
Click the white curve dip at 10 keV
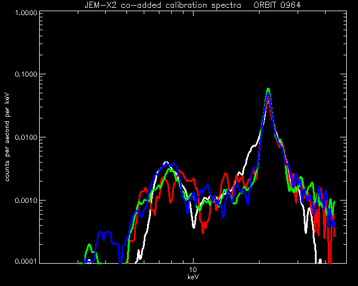click(194, 225)
